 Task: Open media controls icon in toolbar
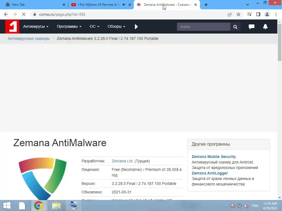[249, 14]
